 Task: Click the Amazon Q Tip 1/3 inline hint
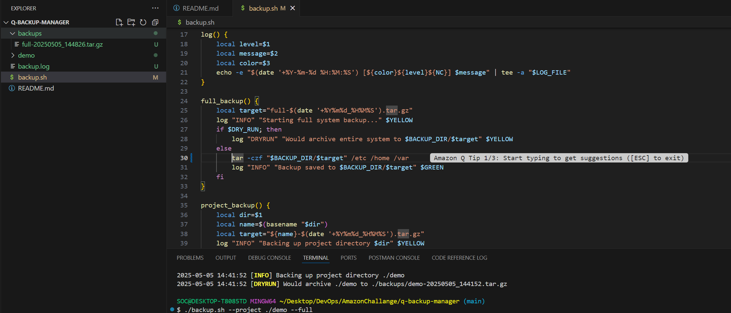point(559,158)
